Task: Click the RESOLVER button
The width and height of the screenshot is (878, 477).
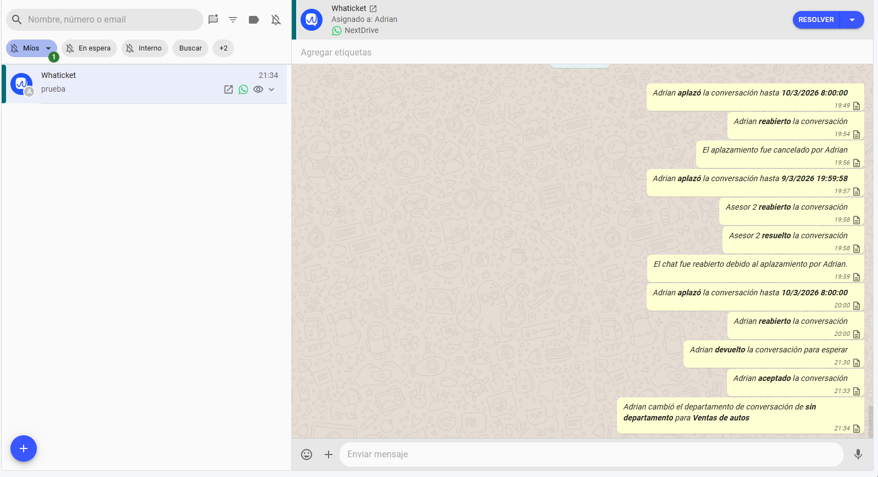Action: (x=816, y=20)
